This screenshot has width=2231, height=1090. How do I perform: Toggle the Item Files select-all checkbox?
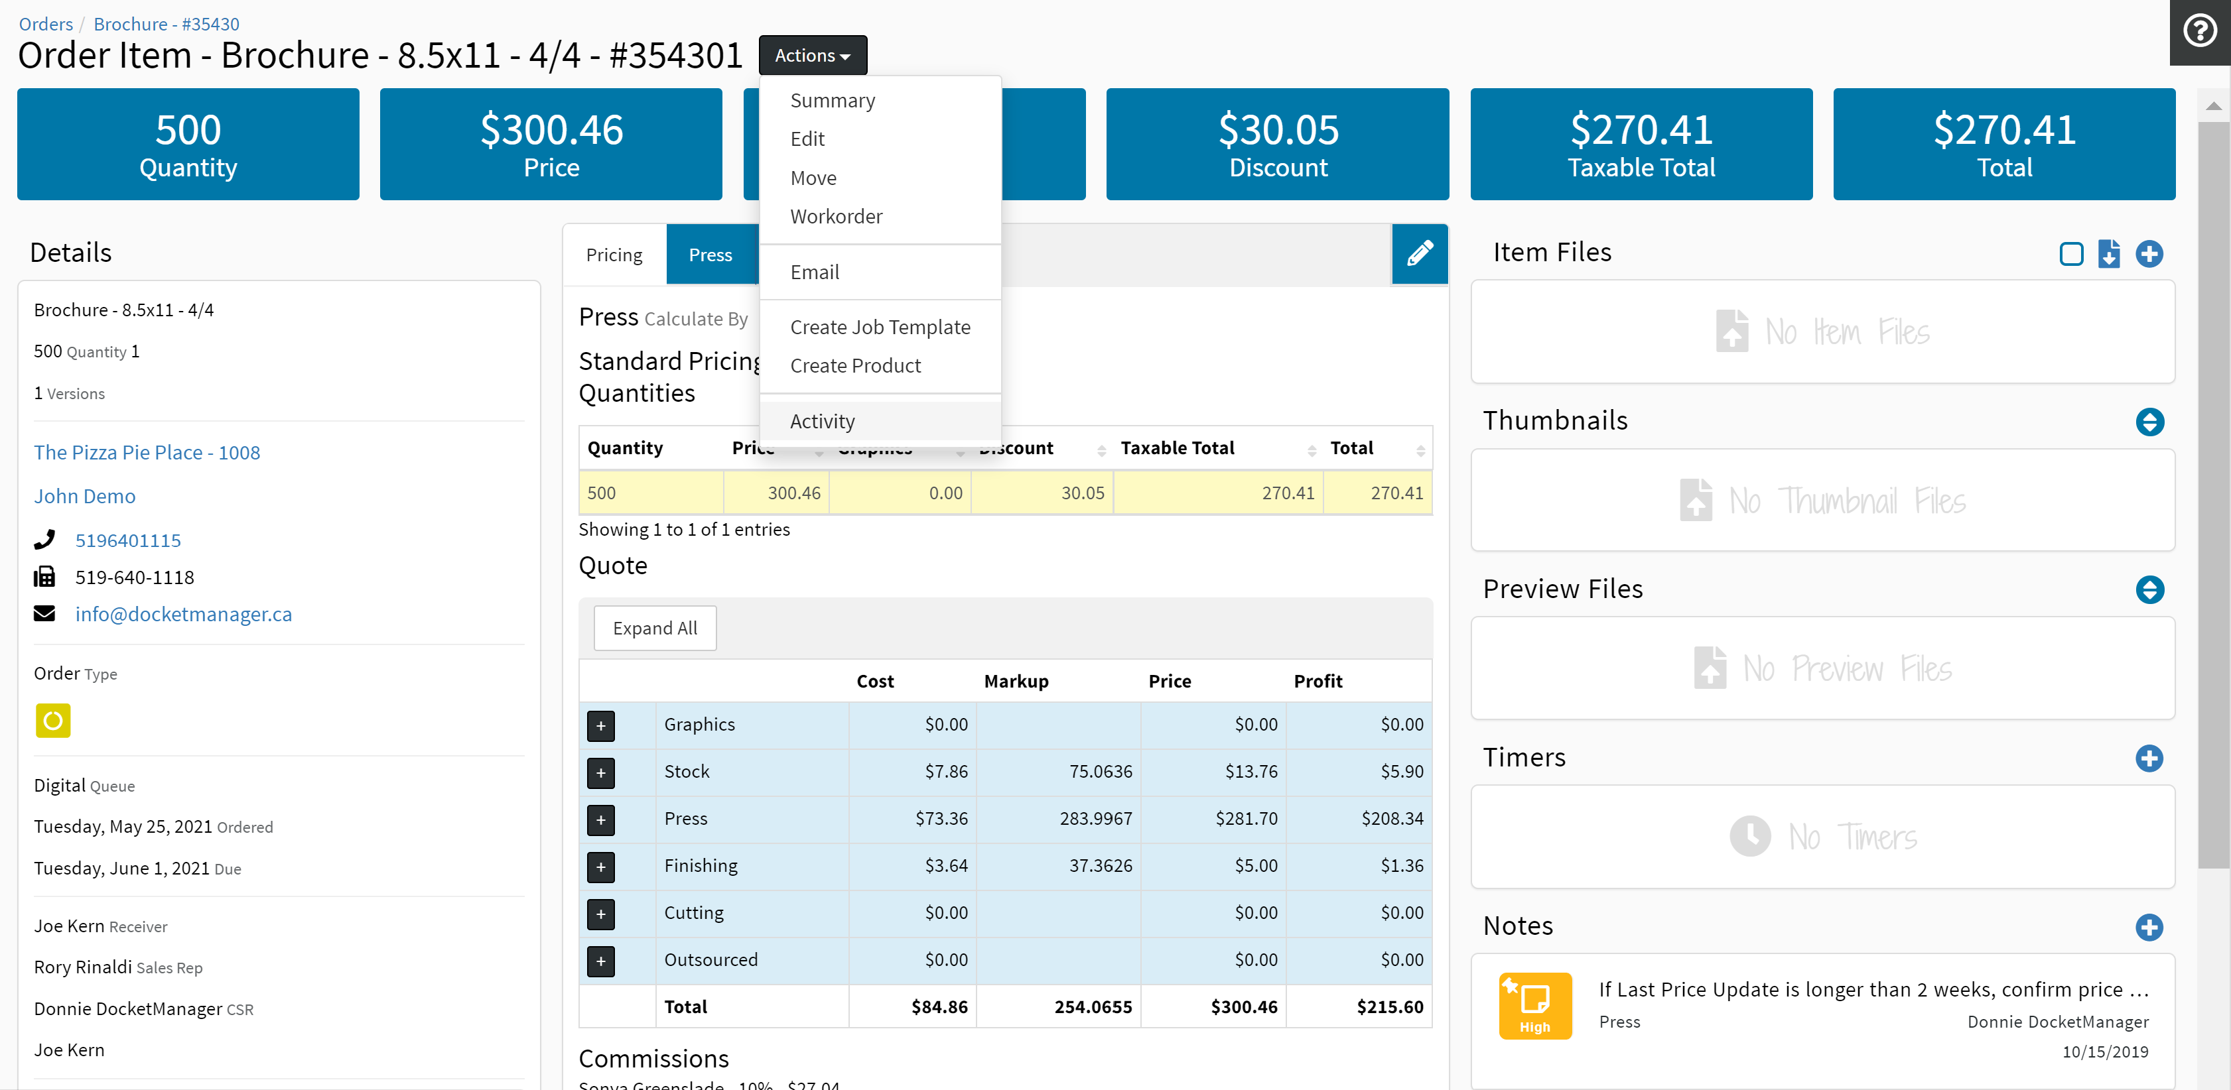click(2070, 254)
